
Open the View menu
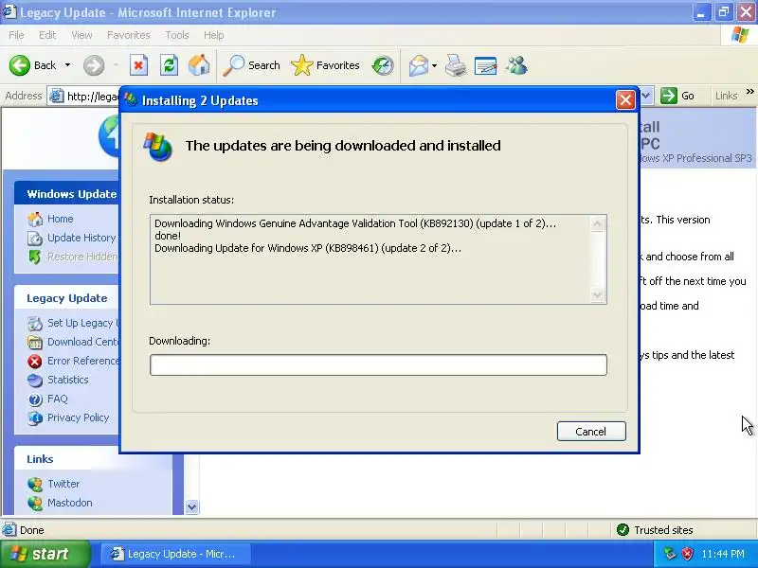click(81, 35)
